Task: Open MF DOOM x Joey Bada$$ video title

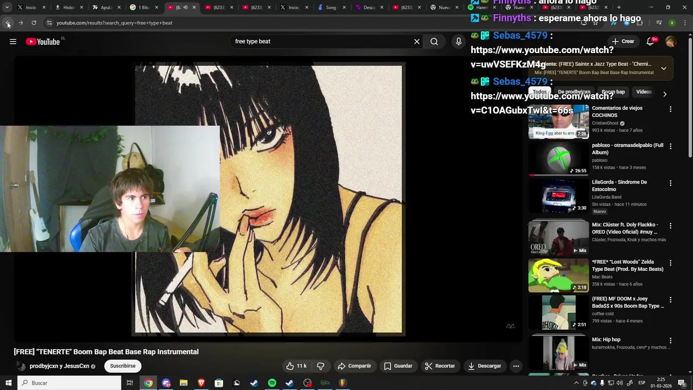Action: tap(627, 302)
